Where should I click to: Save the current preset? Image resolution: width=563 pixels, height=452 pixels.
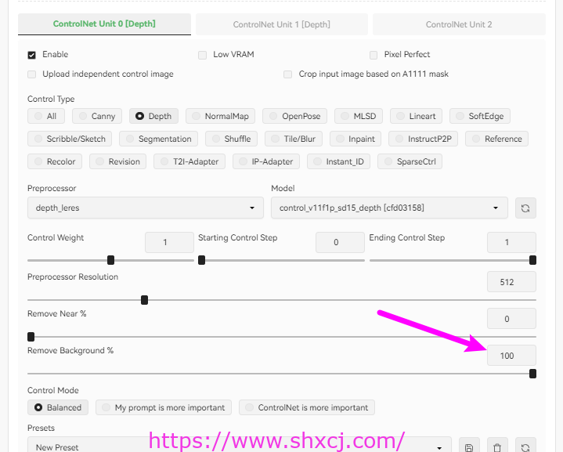(x=469, y=447)
